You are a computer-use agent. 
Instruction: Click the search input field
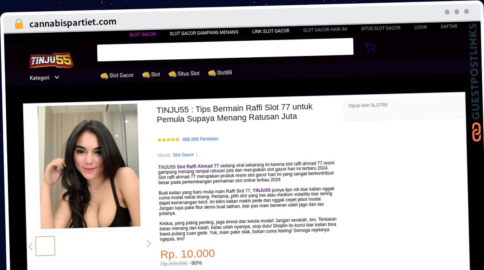coord(225,50)
